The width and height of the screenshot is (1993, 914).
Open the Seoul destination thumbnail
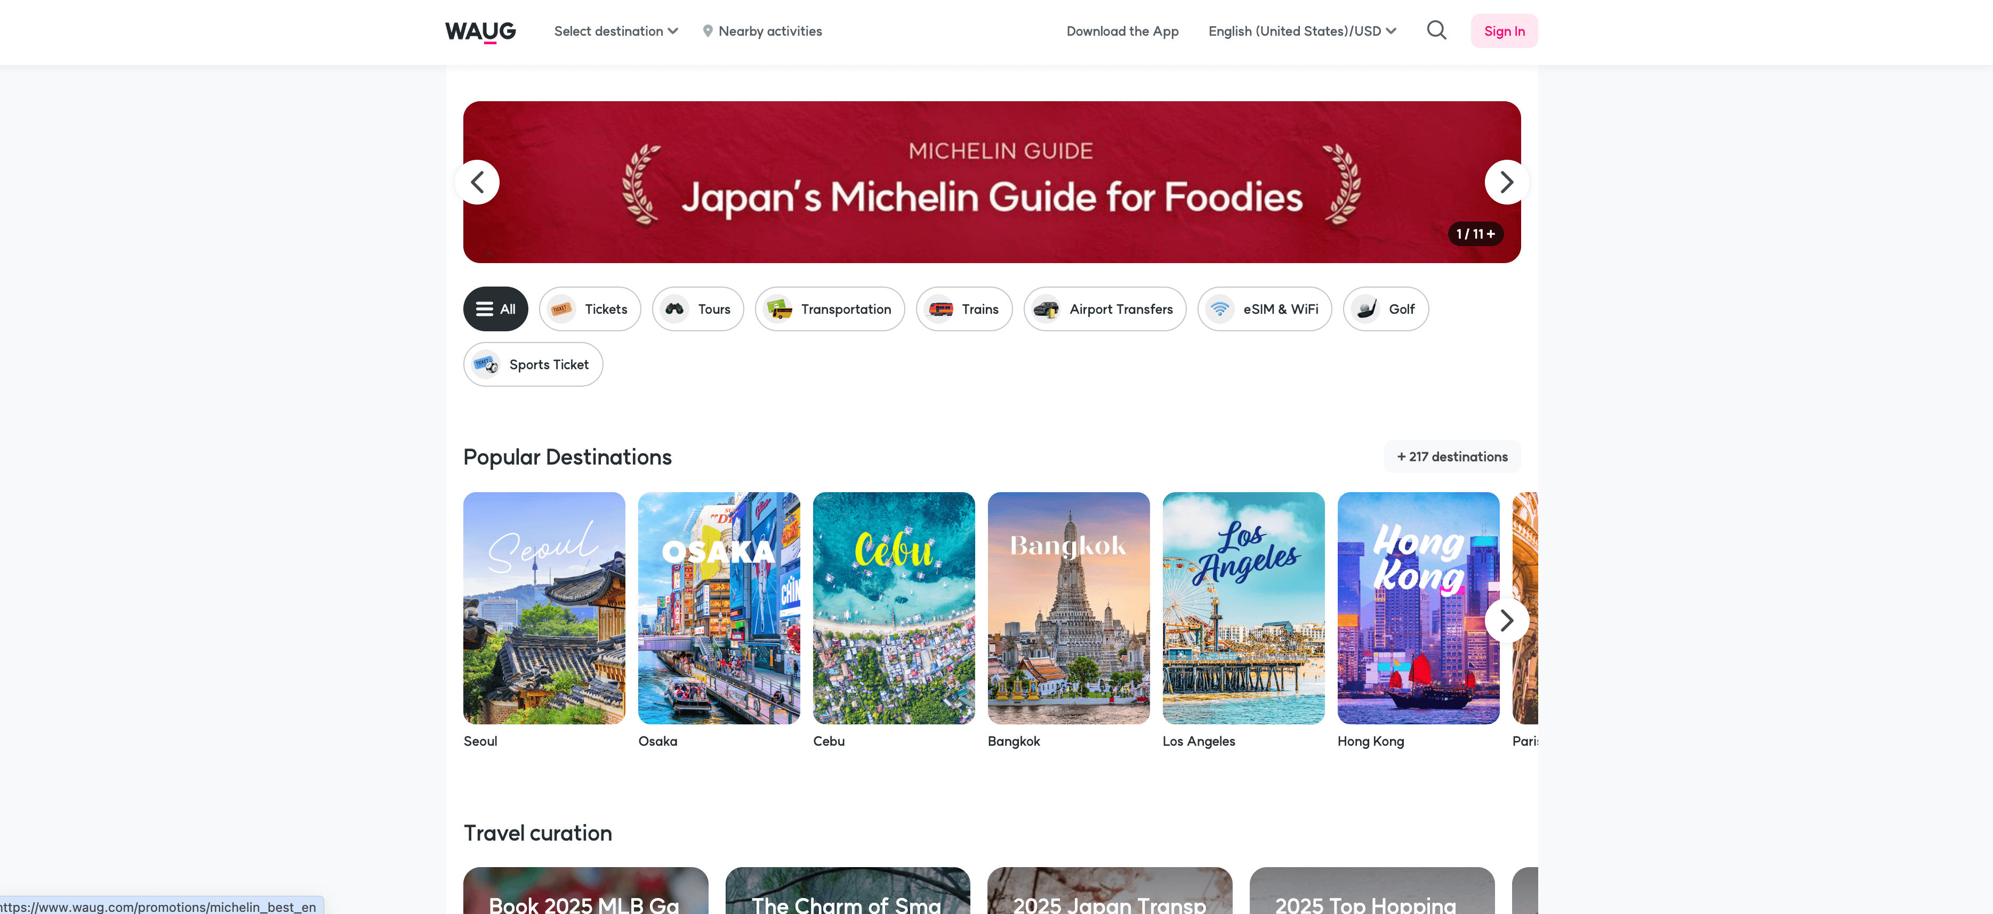coord(544,608)
